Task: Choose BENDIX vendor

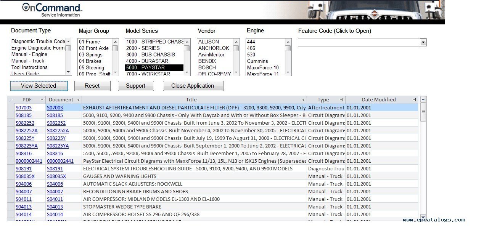Action: pyautogui.click(x=207, y=61)
